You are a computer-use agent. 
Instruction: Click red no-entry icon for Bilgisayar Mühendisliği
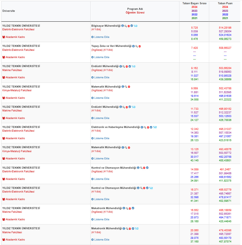[129, 26]
